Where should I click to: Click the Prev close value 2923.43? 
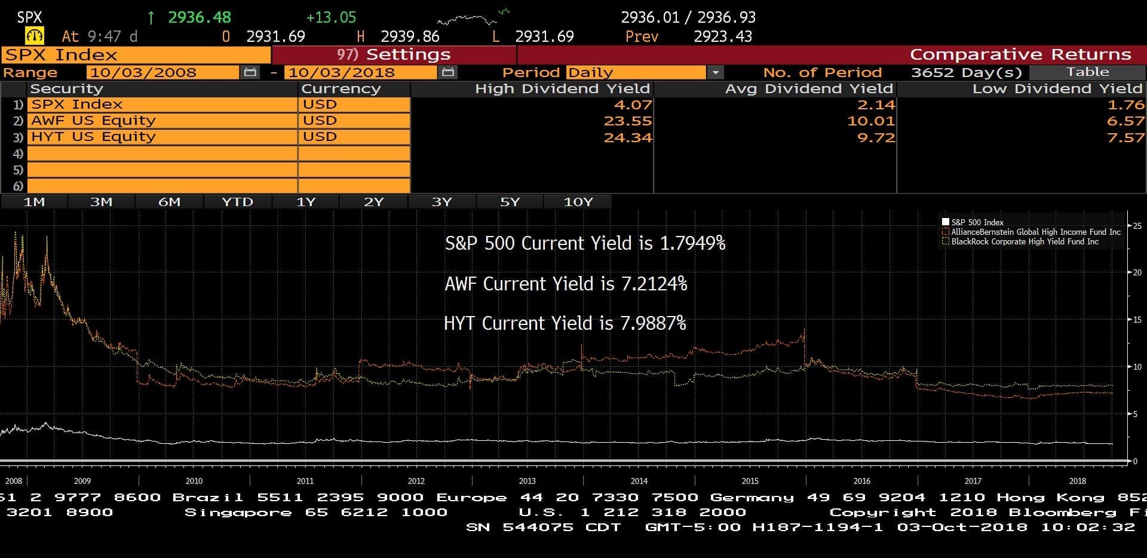coord(723,36)
